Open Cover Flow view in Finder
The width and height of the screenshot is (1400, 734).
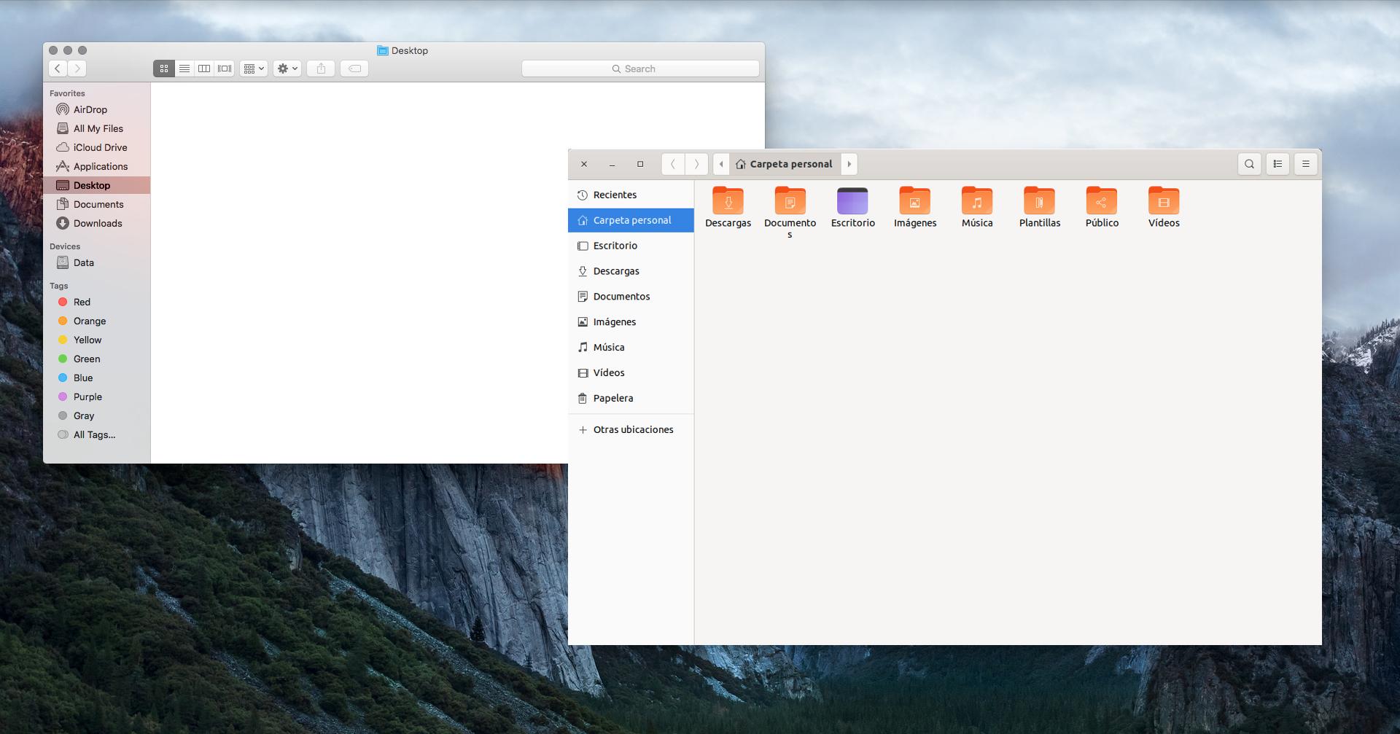(224, 68)
